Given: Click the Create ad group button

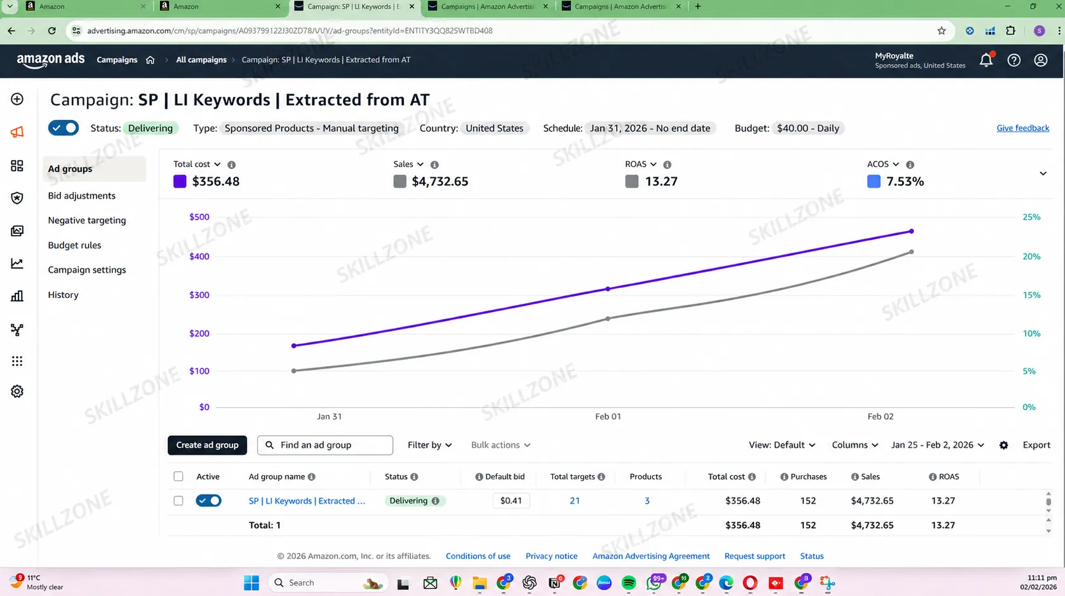Looking at the screenshot, I should 208,445.
